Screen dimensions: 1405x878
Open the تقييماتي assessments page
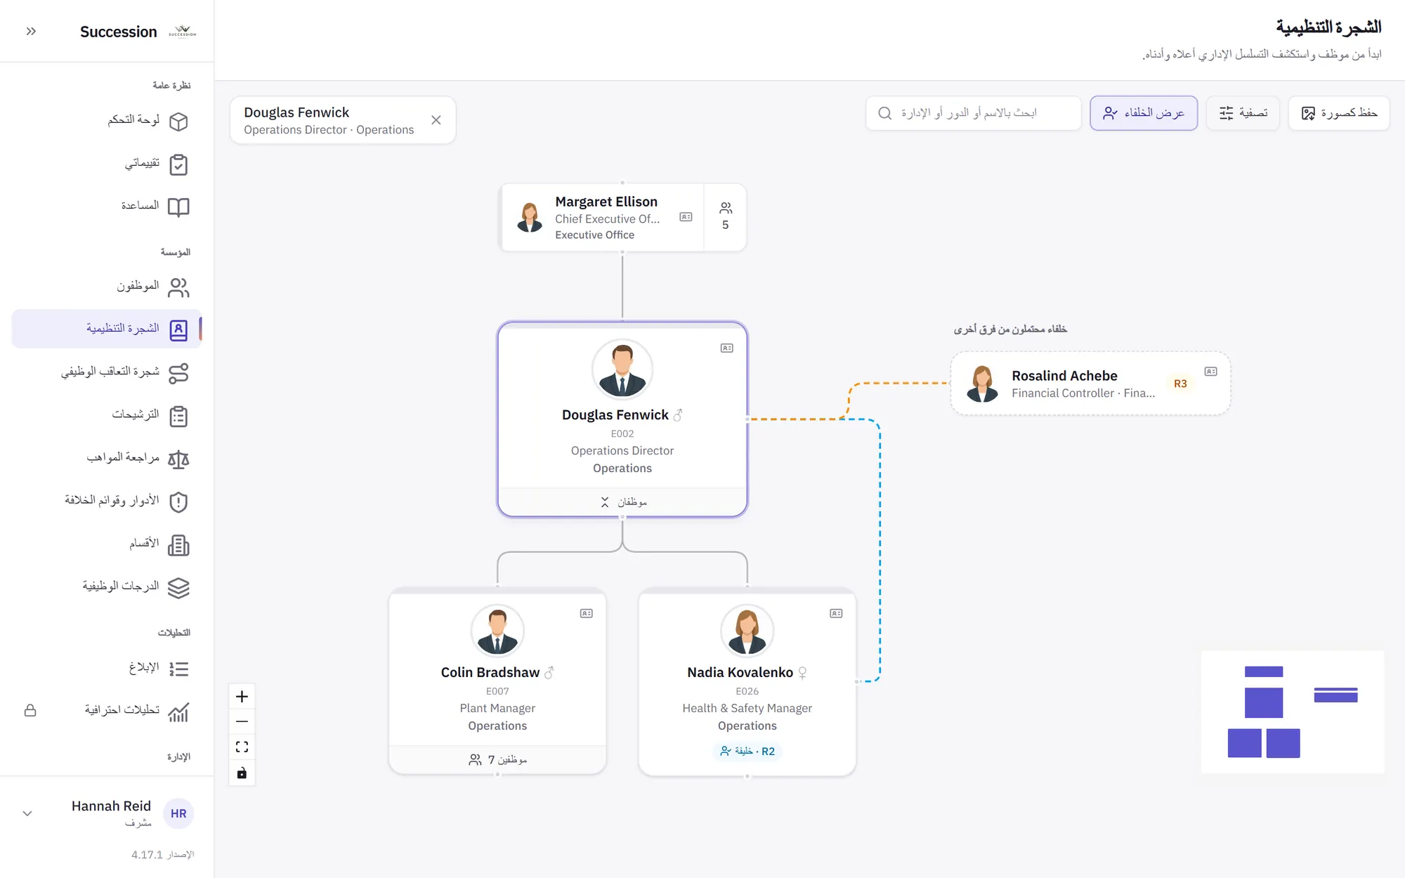pos(107,164)
